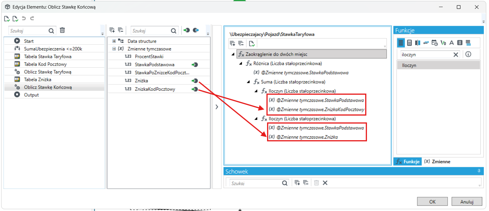Click the calculator icon in Funkcje toolbar
The height and width of the screenshot is (211, 489).
coord(409,43)
